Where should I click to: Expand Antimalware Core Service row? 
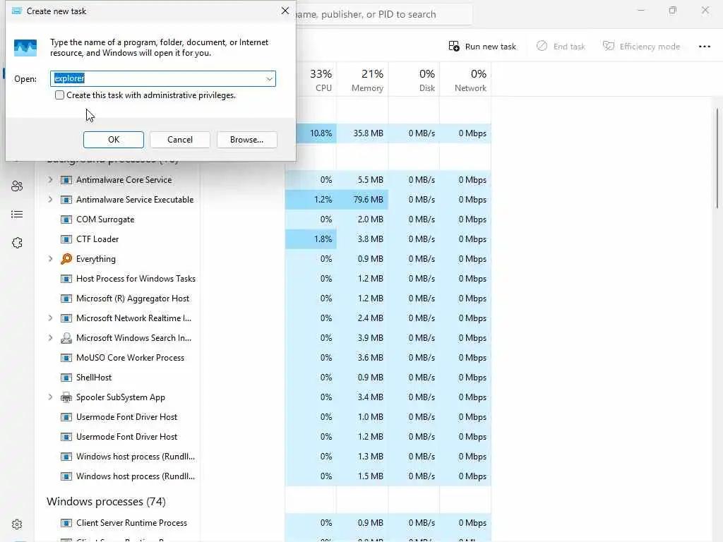tap(50, 180)
